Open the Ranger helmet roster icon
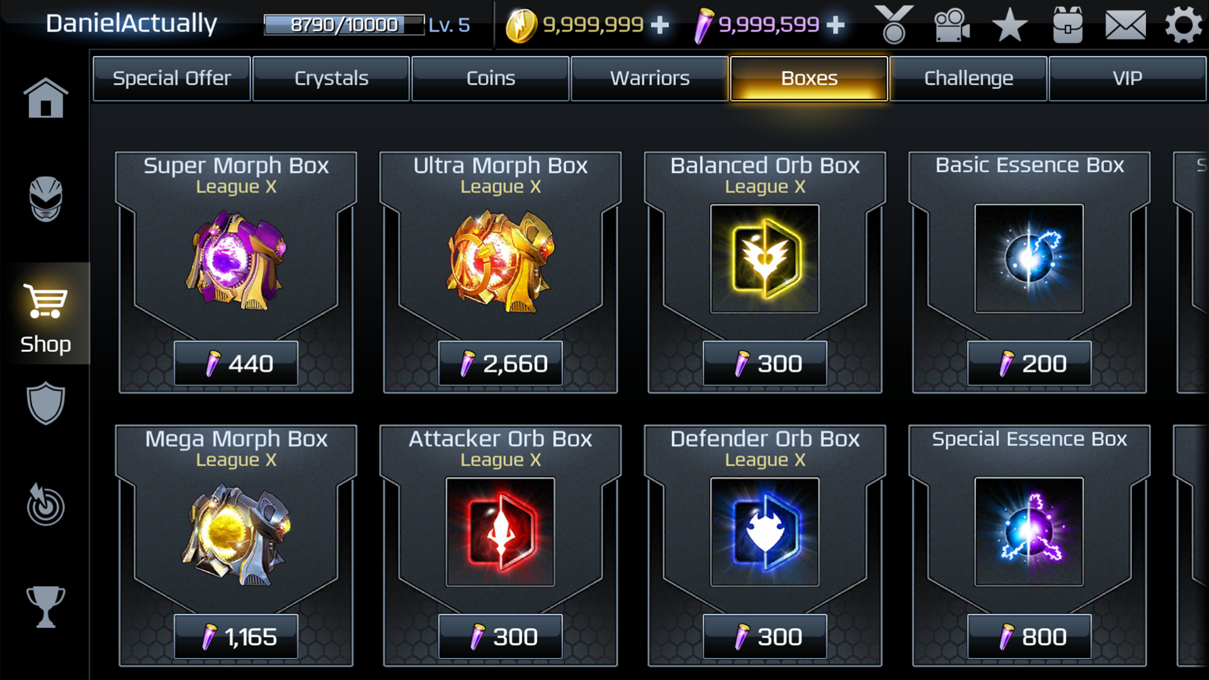The height and width of the screenshot is (680, 1209). 45,199
